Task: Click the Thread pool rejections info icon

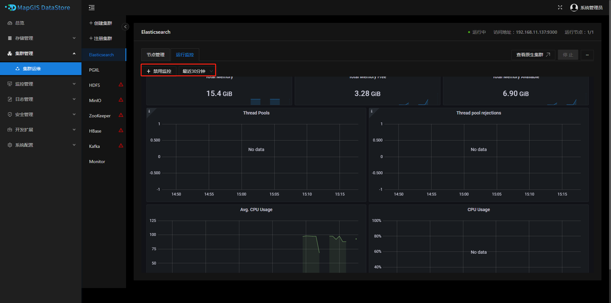Action: click(371, 111)
